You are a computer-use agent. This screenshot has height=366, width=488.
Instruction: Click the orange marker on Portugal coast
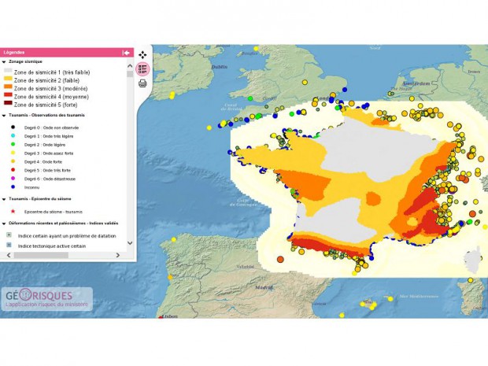tap(170, 277)
